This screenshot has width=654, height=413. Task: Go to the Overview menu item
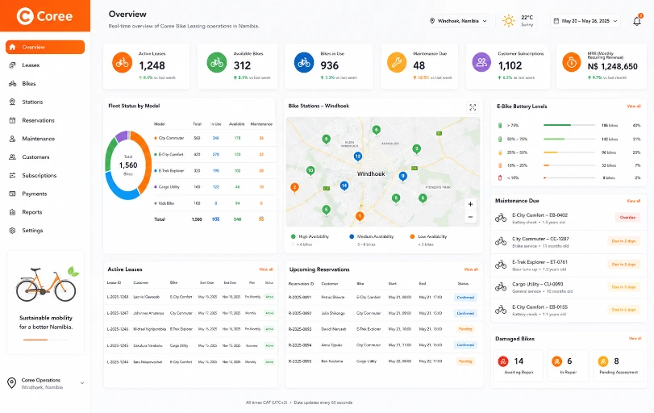tap(45, 47)
